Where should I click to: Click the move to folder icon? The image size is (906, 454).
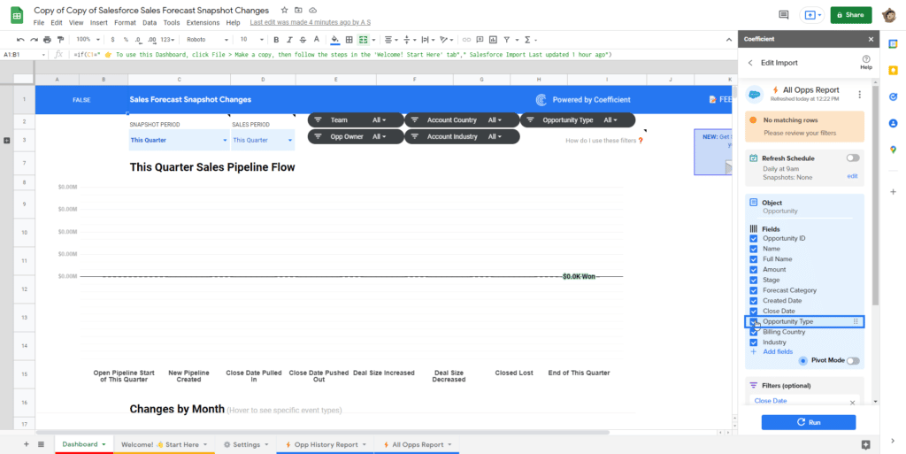(x=298, y=11)
